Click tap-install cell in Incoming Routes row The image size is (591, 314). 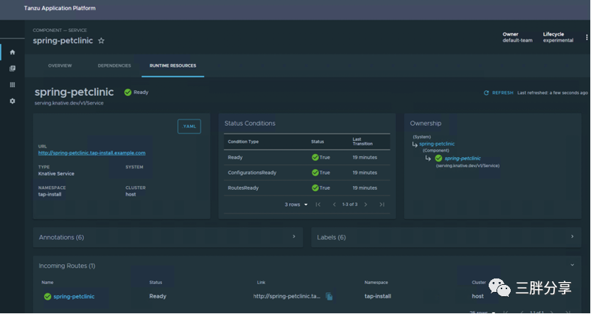tap(378, 296)
